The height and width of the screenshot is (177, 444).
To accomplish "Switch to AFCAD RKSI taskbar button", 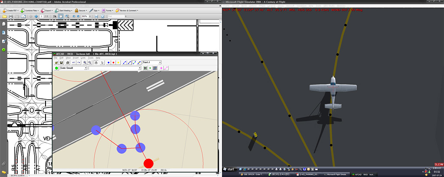I will (364, 174).
